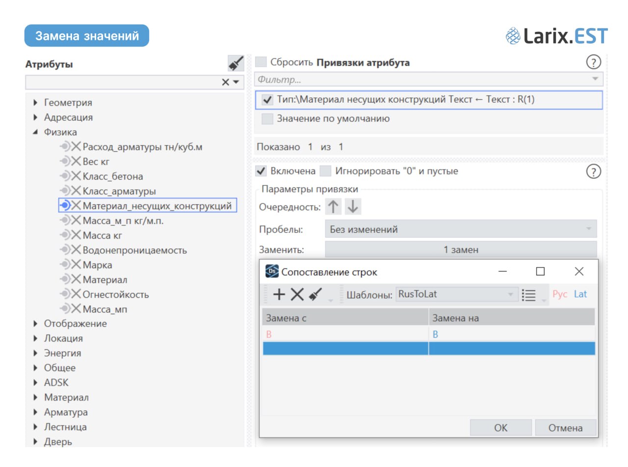Move binding up with Очередность up arrow
The image size is (628, 467).
[x=334, y=207]
